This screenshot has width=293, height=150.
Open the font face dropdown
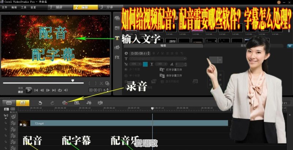(x=185, y=59)
